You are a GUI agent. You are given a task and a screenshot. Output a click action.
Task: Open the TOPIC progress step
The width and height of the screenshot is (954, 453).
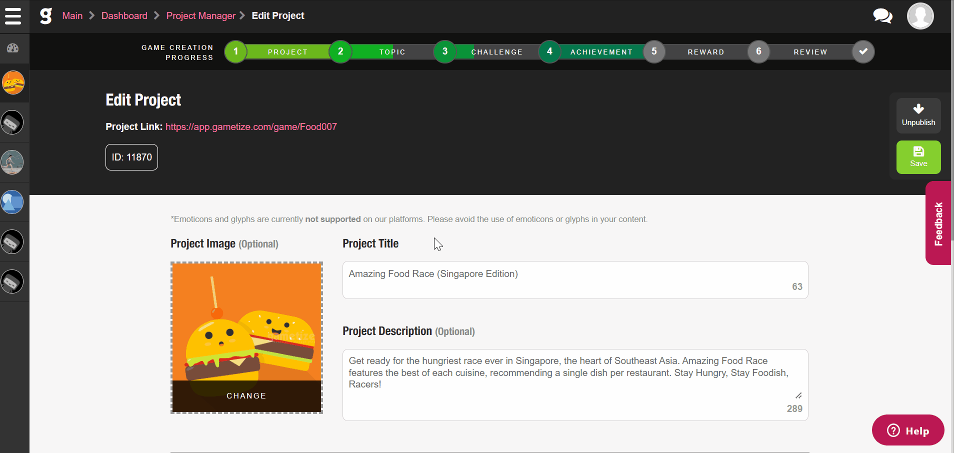pos(392,52)
